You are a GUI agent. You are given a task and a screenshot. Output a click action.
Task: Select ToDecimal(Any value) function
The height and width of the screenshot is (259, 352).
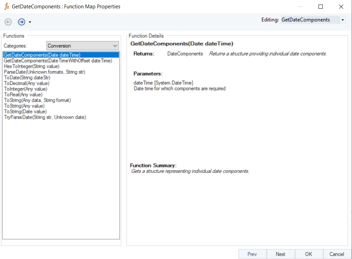click(x=27, y=83)
